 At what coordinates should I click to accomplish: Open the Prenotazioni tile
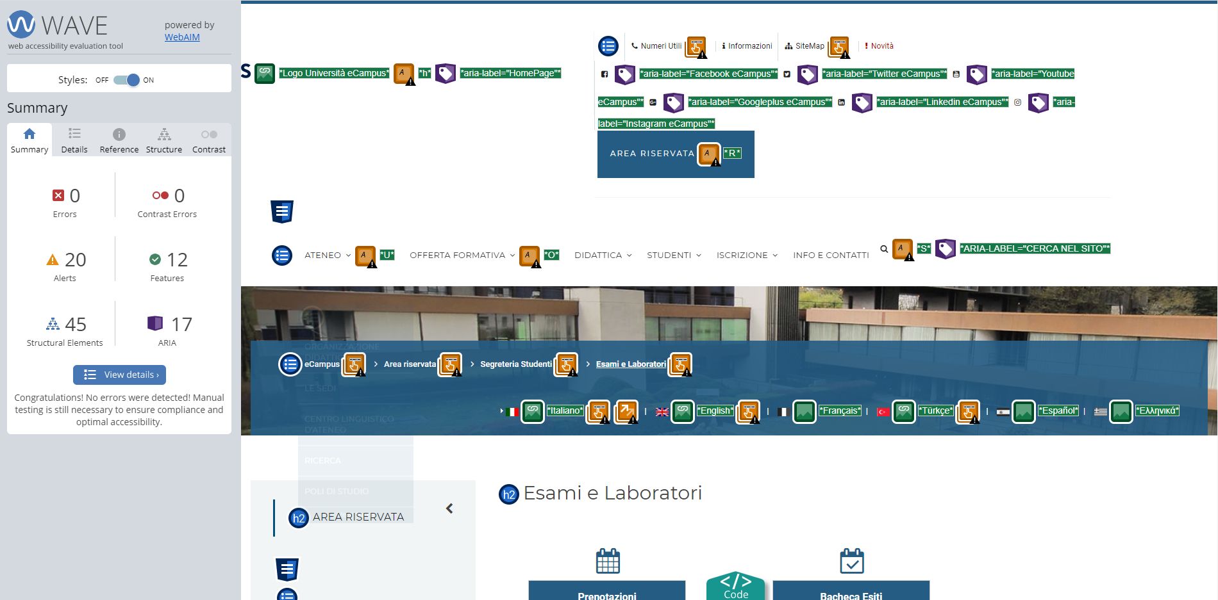pos(607,590)
